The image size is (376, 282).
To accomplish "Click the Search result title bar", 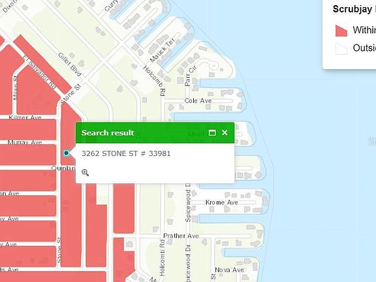I will coord(155,133).
